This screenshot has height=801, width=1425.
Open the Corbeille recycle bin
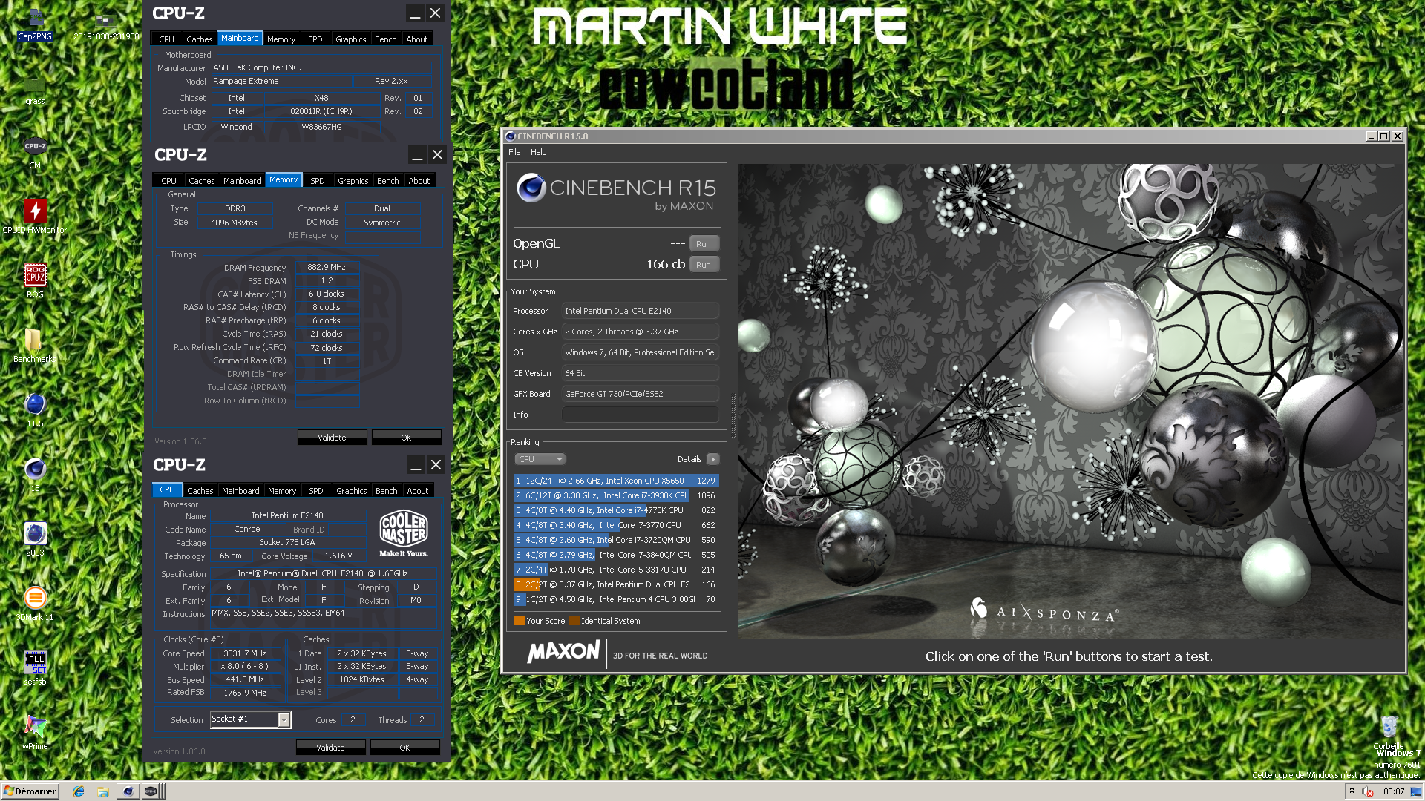coord(1389,733)
